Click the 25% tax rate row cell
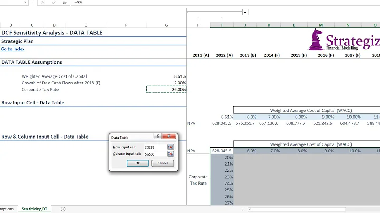This screenshot has width=380, height=213. click(222, 190)
